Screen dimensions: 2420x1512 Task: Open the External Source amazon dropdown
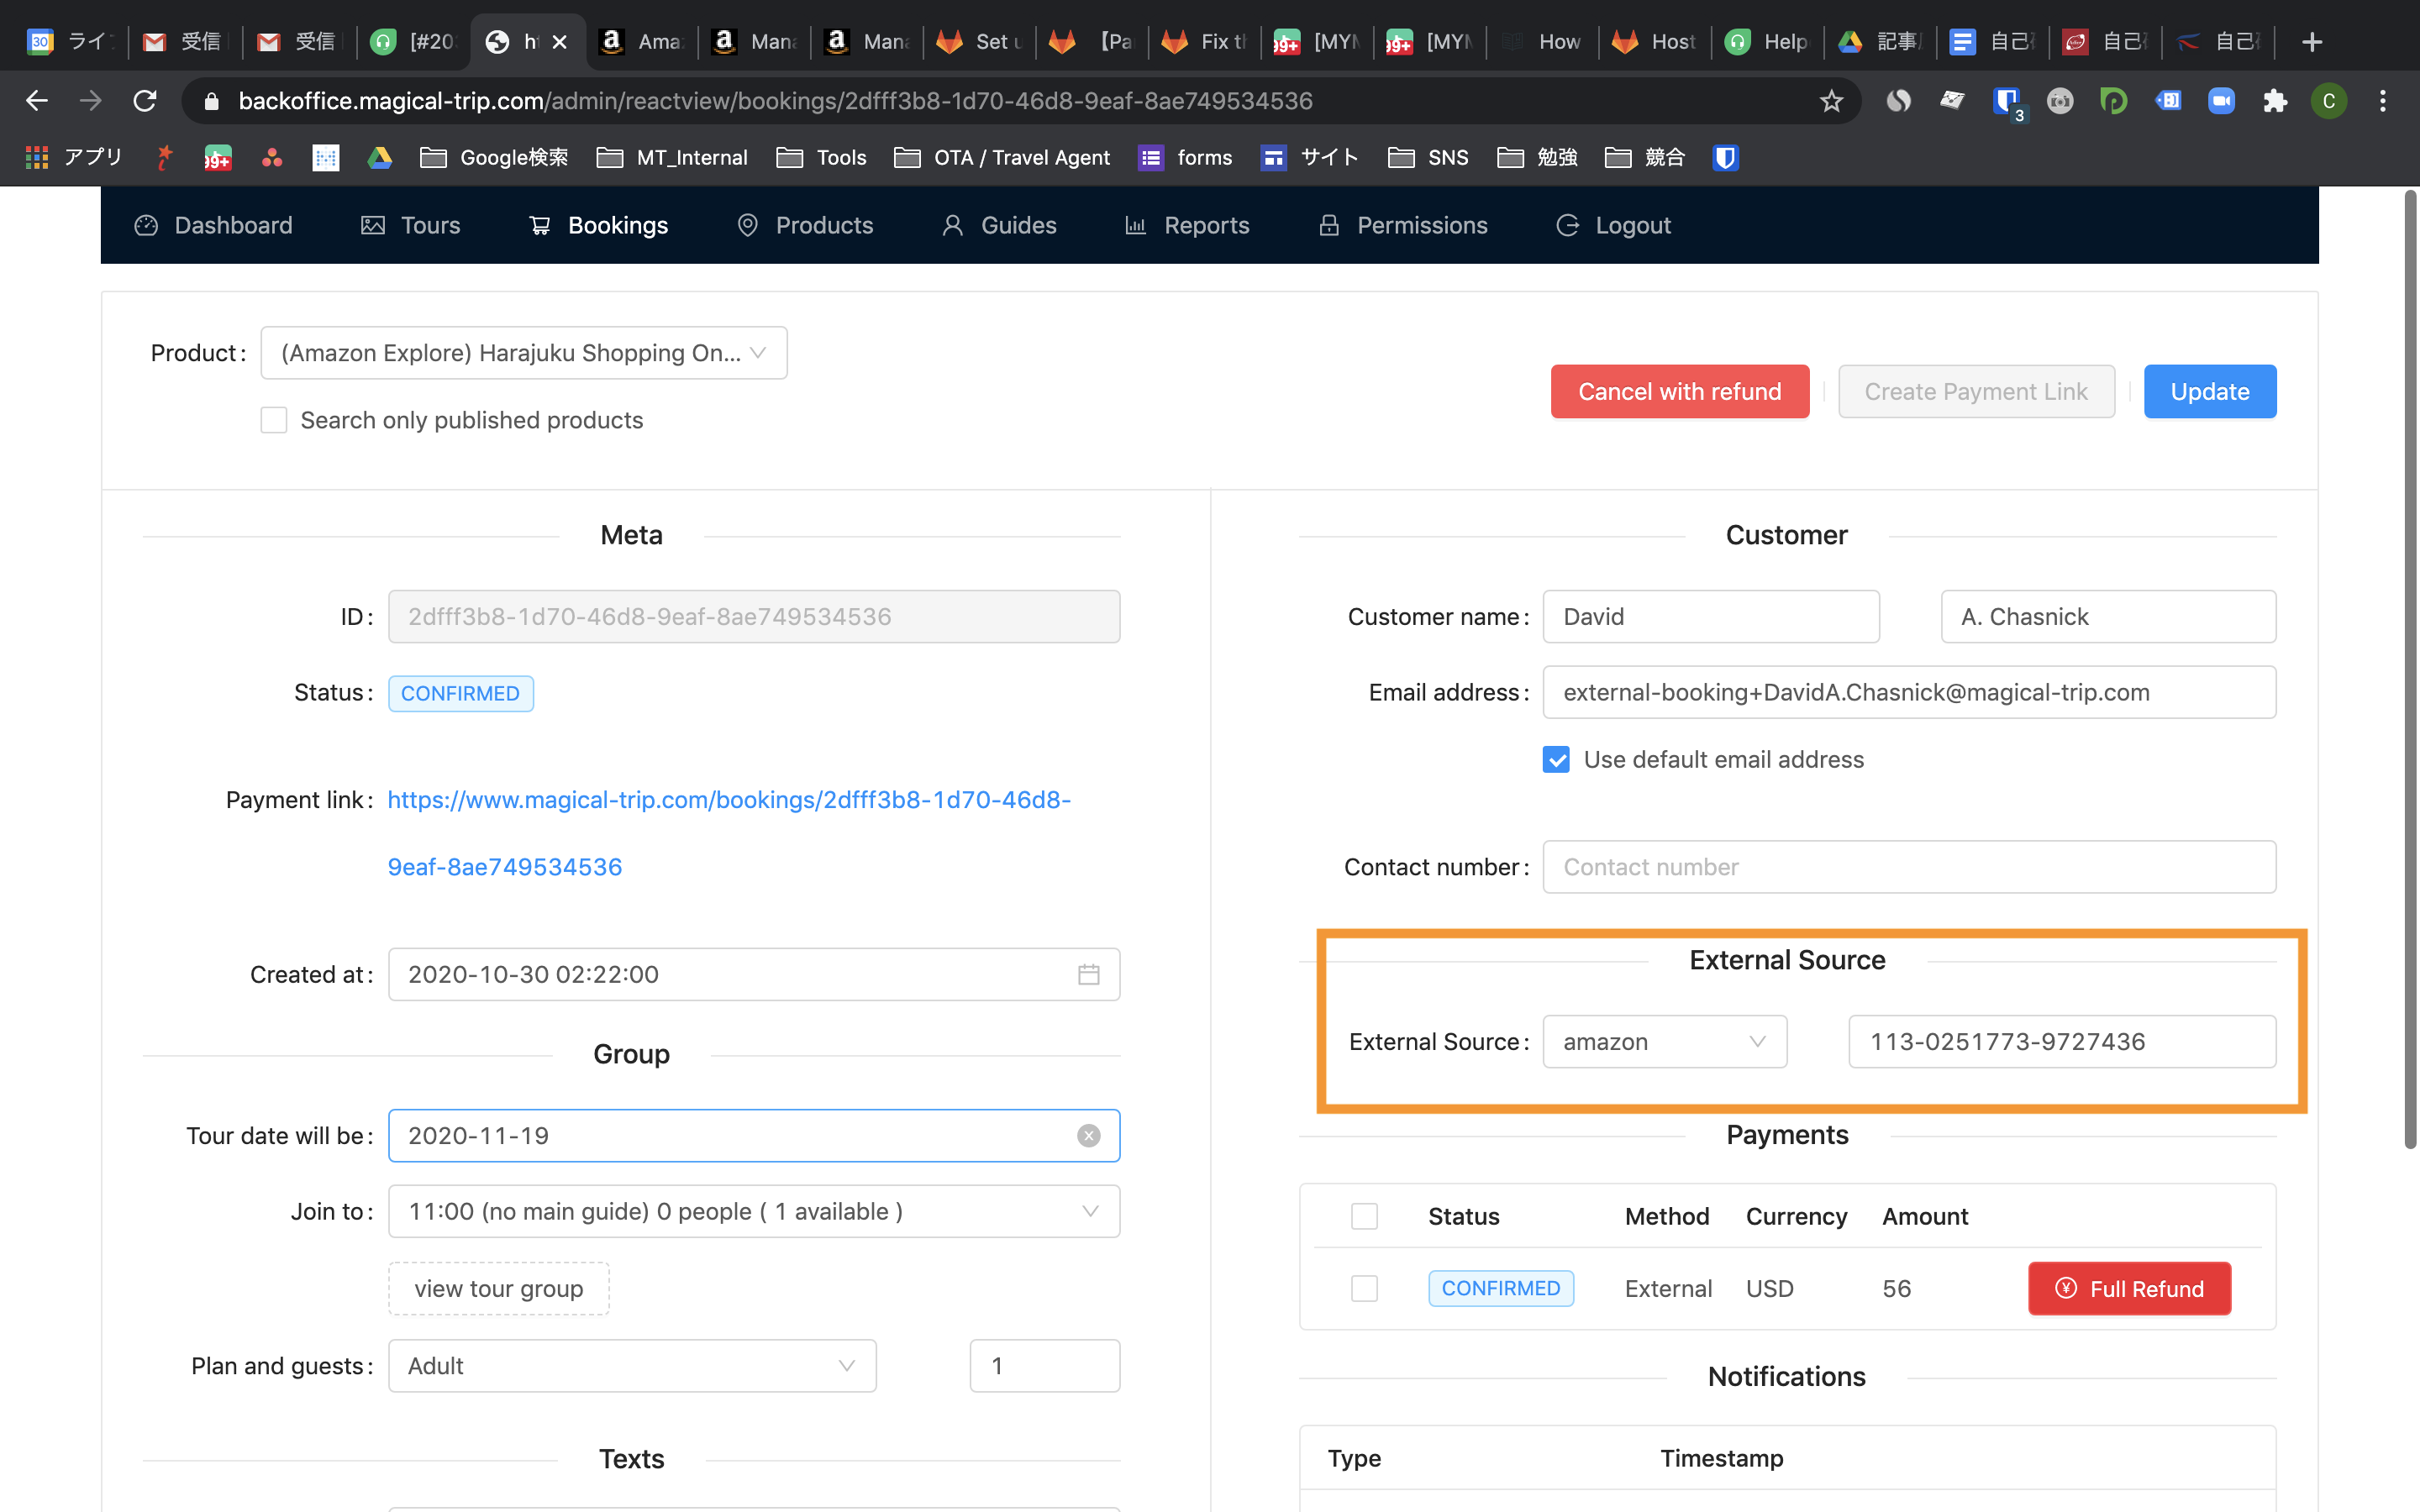(x=1664, y=1042)
